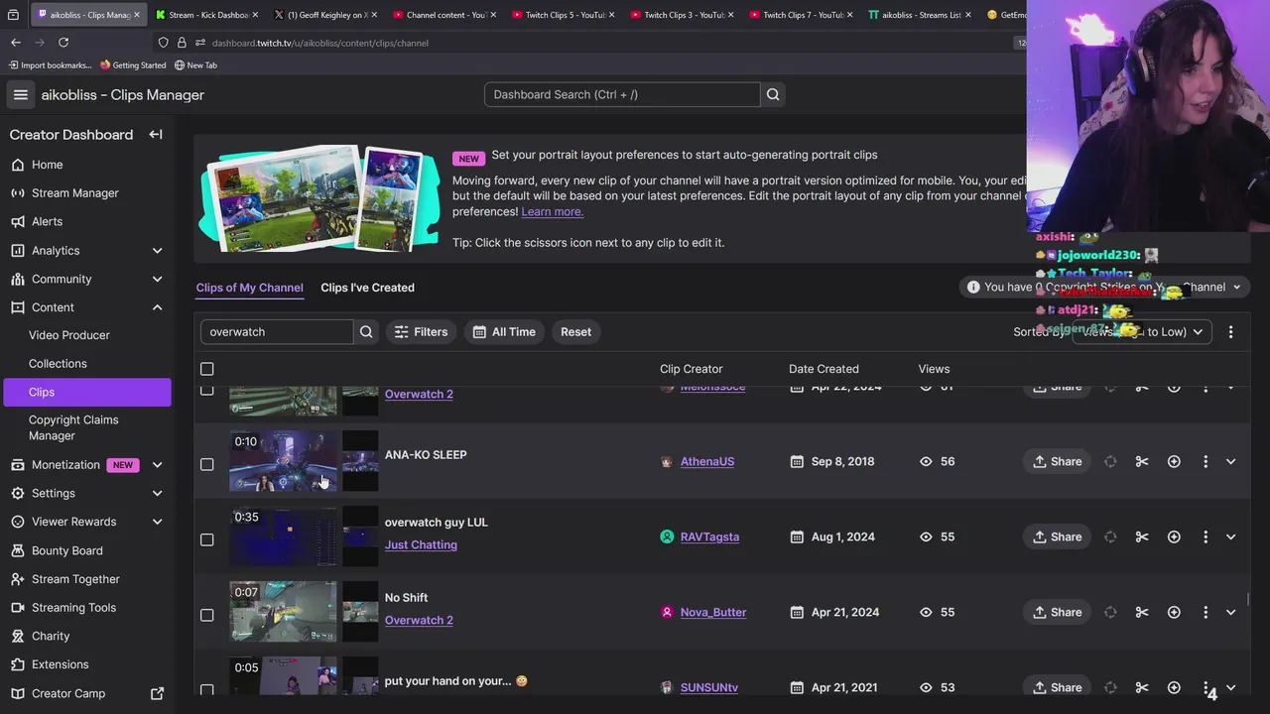Click the overwatch clip search field
1270x714 pixels.
tap(277, 332)
